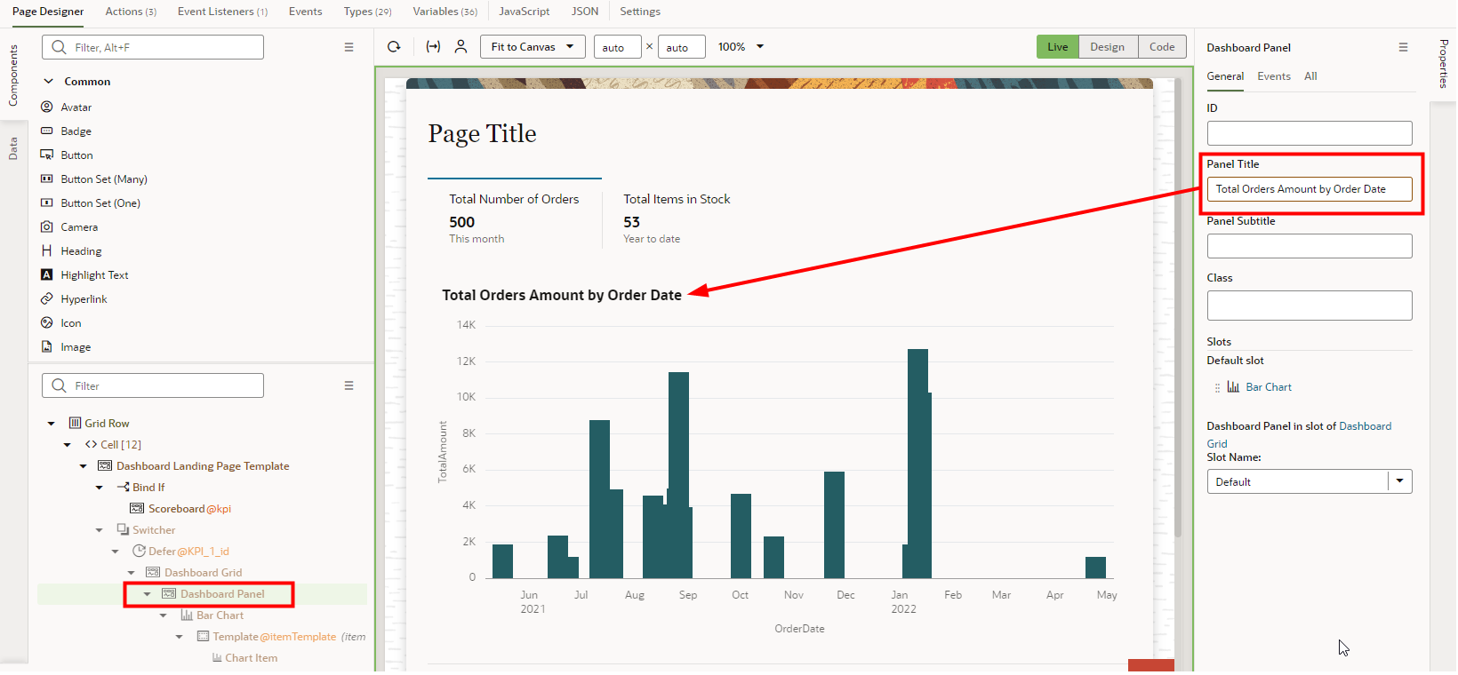Collapse the Cell [12] tree node

point(67,445)
